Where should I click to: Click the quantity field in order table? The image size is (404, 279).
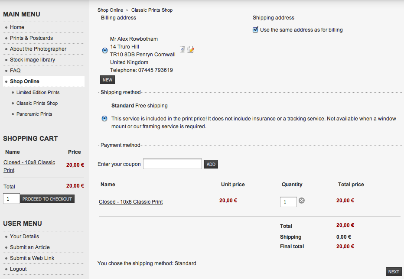[x=288, y=202]
